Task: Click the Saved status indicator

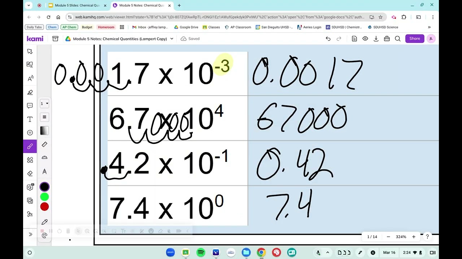Action: click(190, 38)
